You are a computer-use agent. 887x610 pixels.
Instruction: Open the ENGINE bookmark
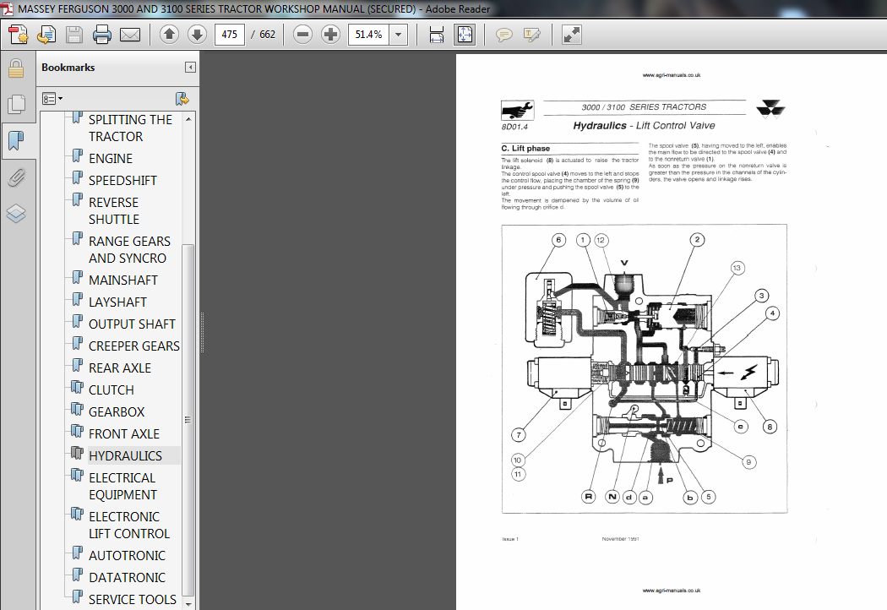tap(111, 159)
